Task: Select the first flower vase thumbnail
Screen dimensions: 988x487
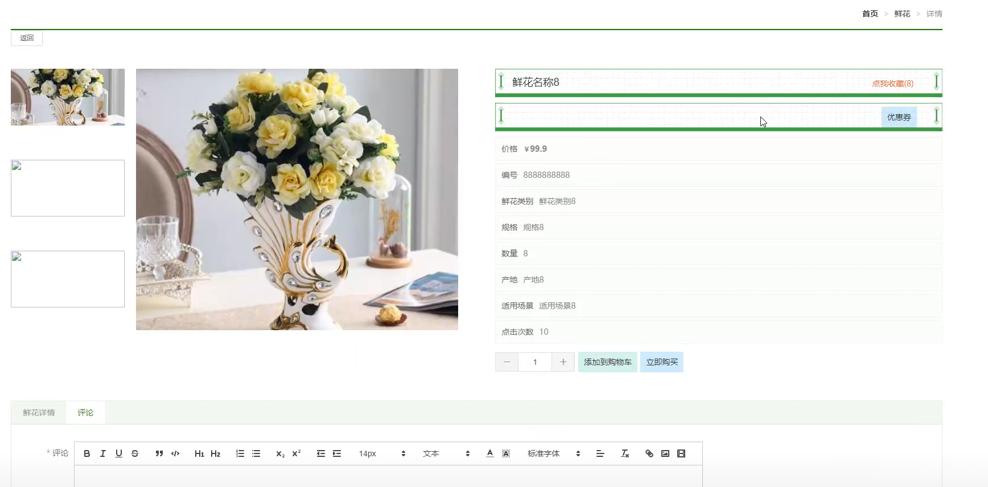Action: pyautogui.click(x=68, y=97)
